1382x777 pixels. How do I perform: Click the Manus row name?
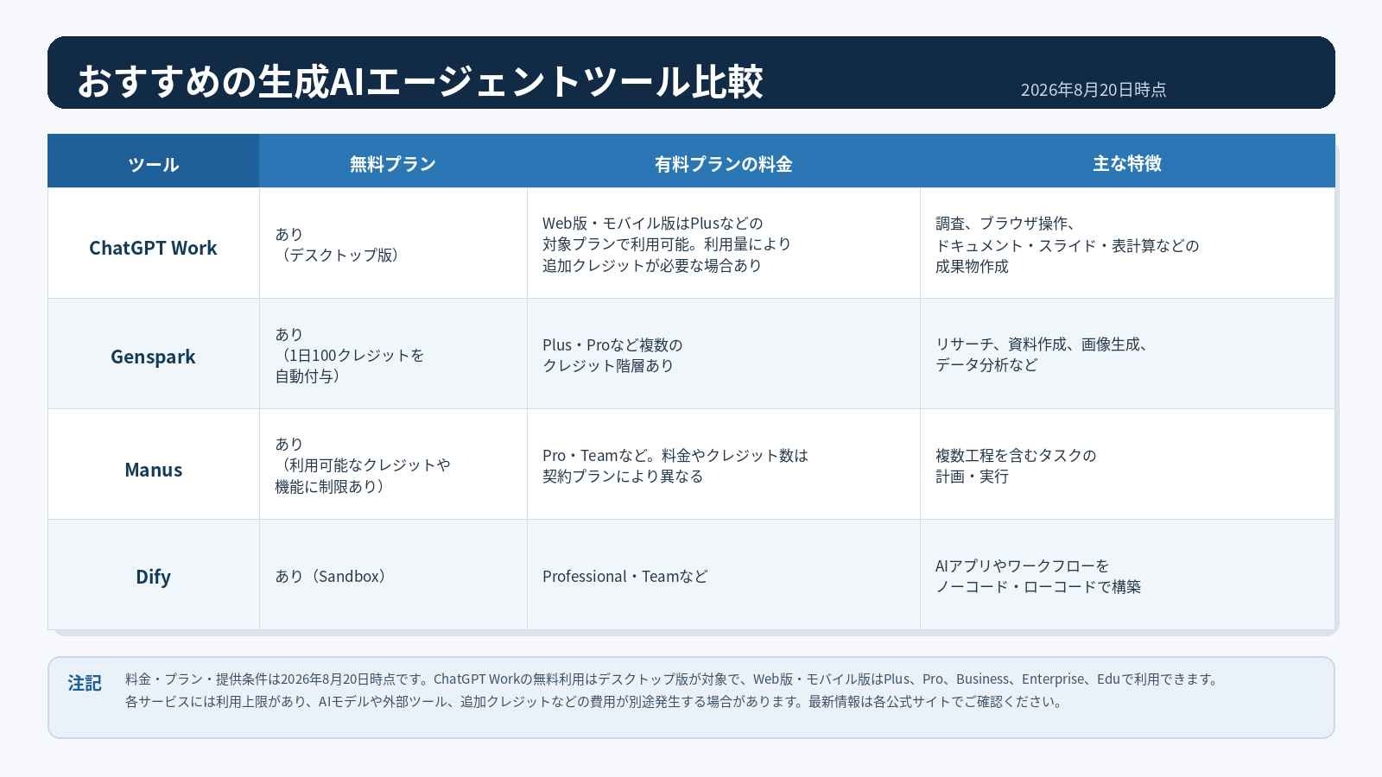coord(154,470)
